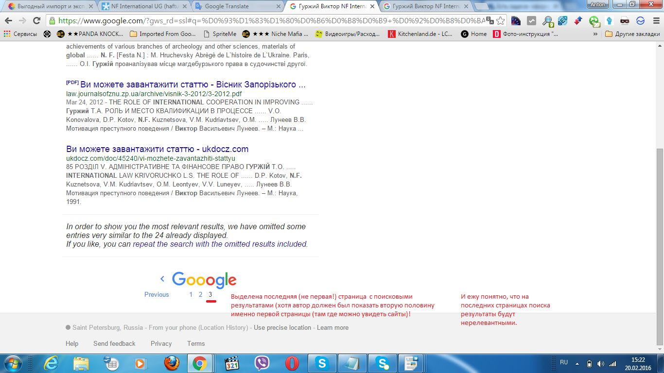Image resolution: width=664 pixels, height=373 pixels.
Task: Click the vertical page scrollbar thumb
Action: click(660, 246)
